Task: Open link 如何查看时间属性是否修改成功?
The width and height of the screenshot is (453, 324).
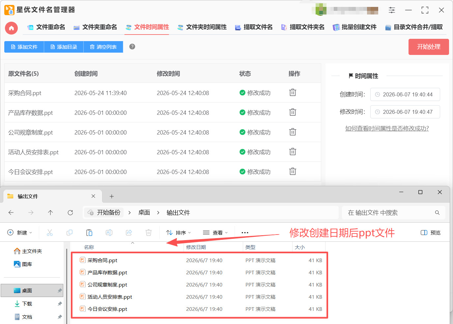Action: (x=387, y=129)
